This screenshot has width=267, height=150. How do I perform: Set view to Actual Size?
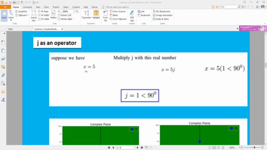[33, 16]
